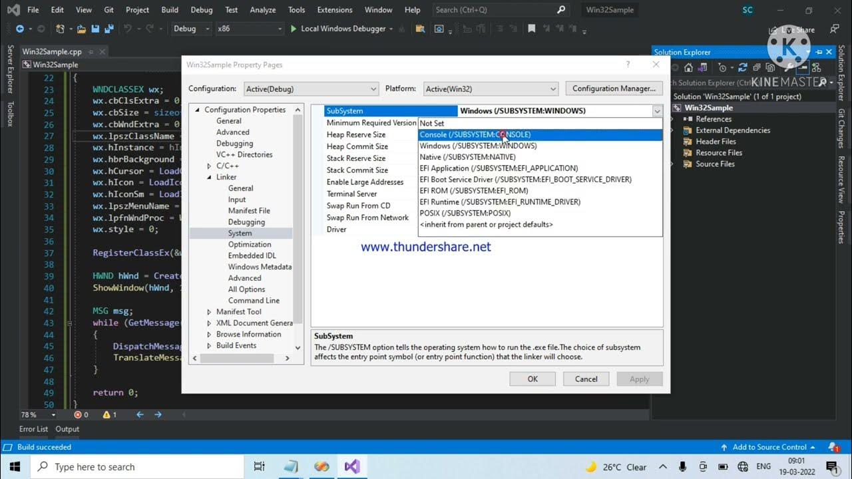Viewport: 852px width, 479px height.
Task: Open the Output tab
Action: (67, 429)
